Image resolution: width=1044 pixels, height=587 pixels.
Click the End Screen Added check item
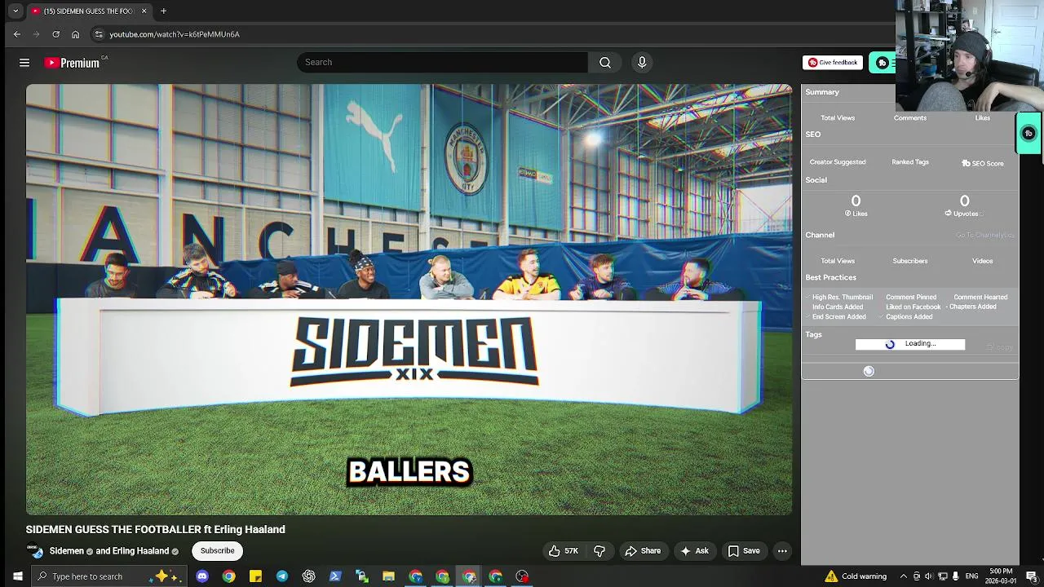click(x=836, y=317)
